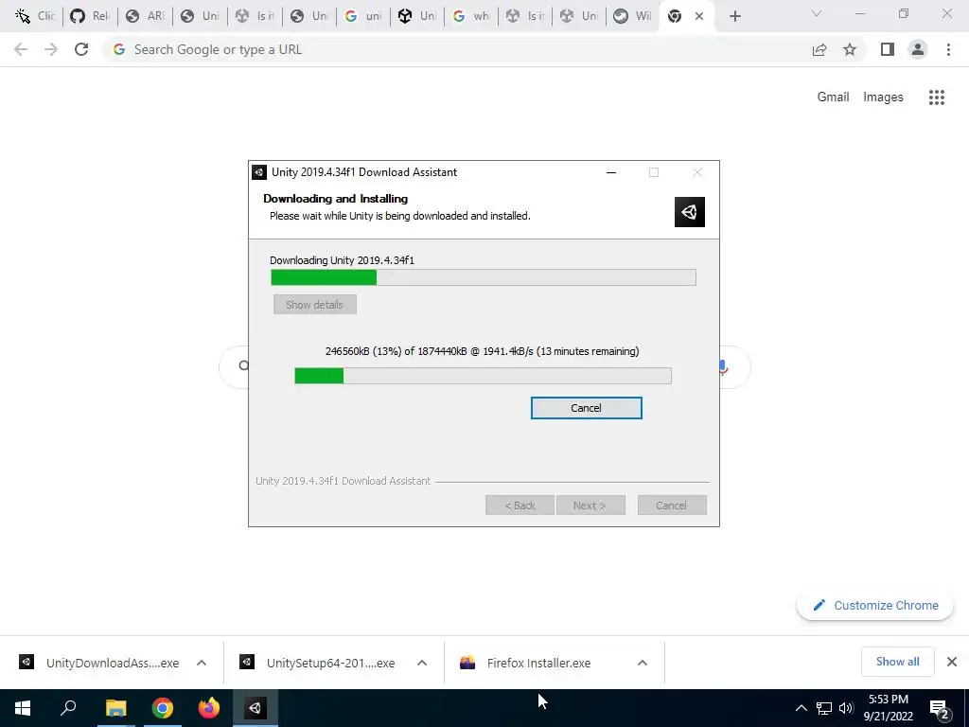Expand options for UnitySetup64-201....exe download
Viewport: 969px width, 727px height.
[422, 663]
